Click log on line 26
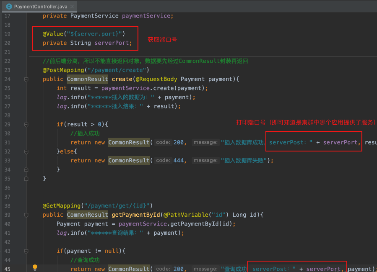This screenshot has width=377, height=272. (x=62, y=97)
